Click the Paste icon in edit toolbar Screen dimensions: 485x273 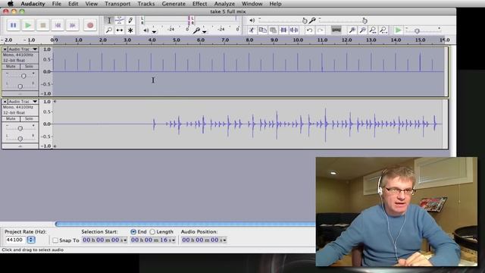(273, 30)
